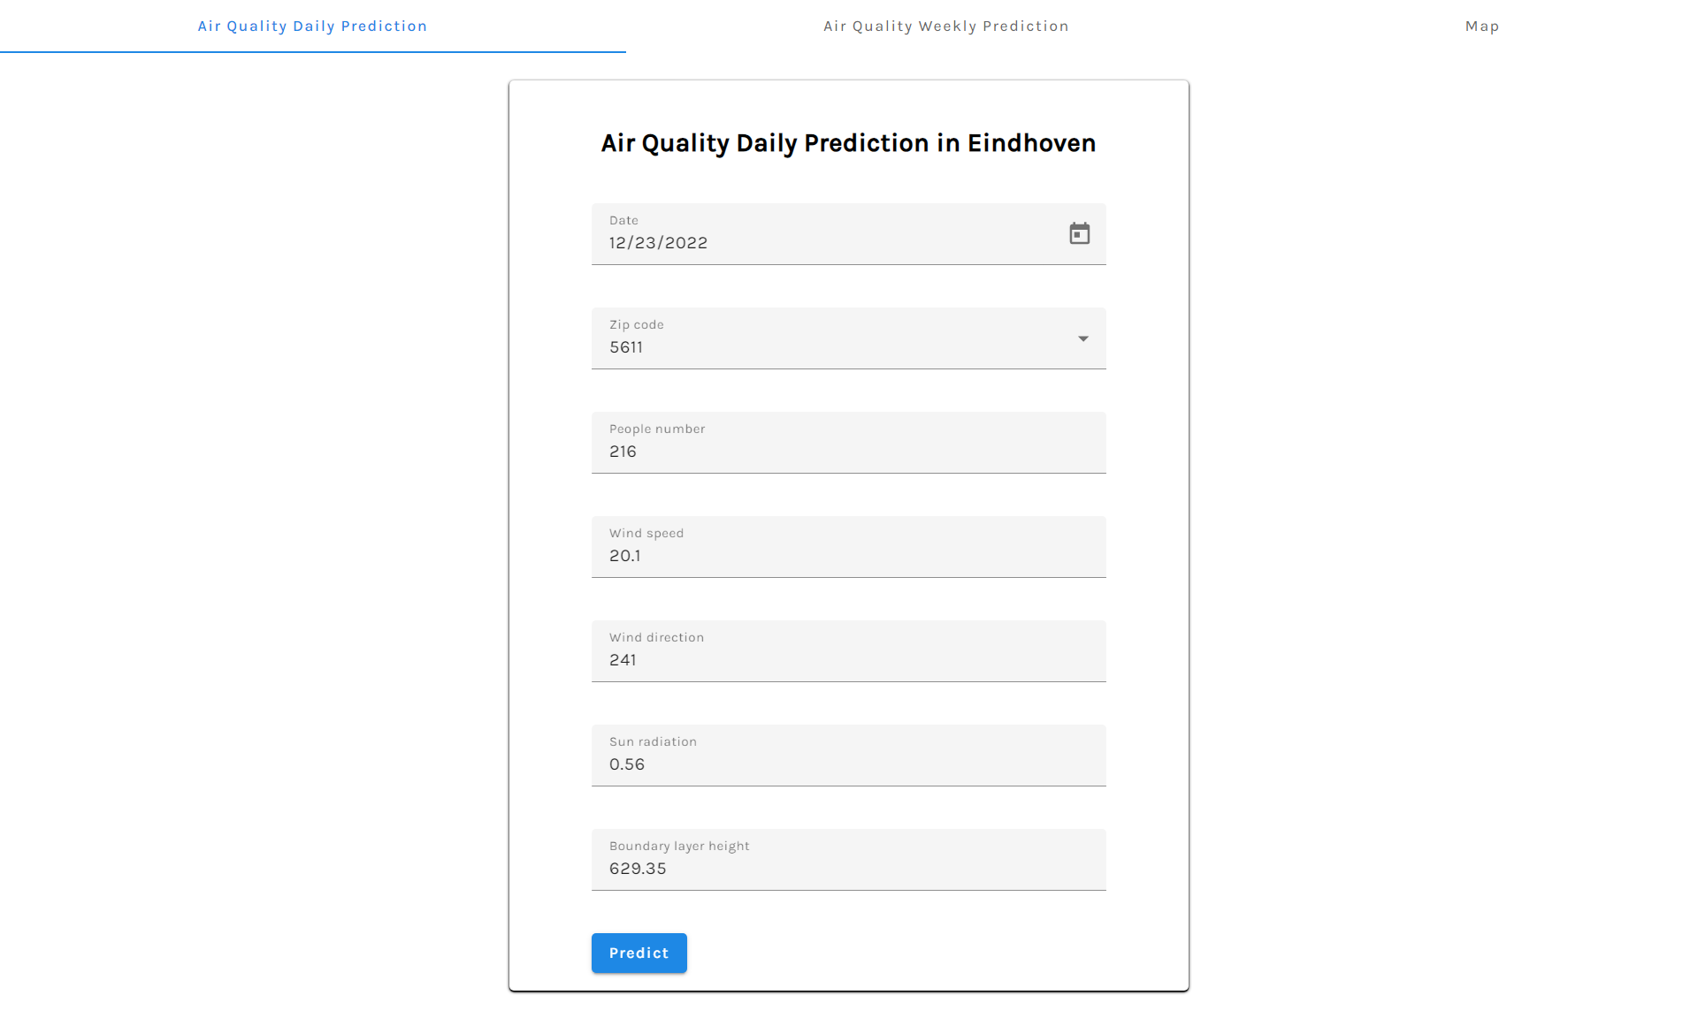Open the zip code selector showing 5611
Screen dimensions: 1698x1018
coord(1082,338)
